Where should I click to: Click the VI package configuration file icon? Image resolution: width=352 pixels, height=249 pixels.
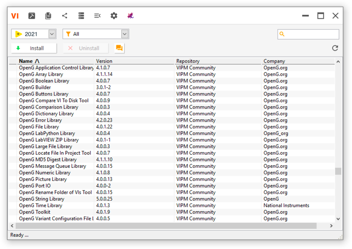(48, 16)
